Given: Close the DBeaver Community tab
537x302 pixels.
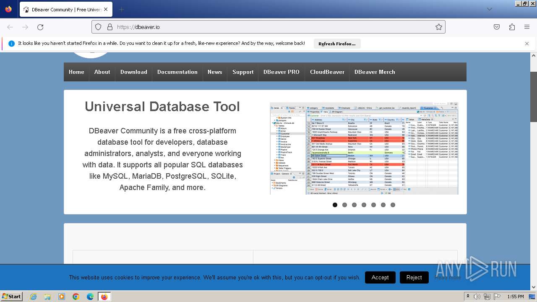Looking at the screenshot, I should [x=105, y=9].
